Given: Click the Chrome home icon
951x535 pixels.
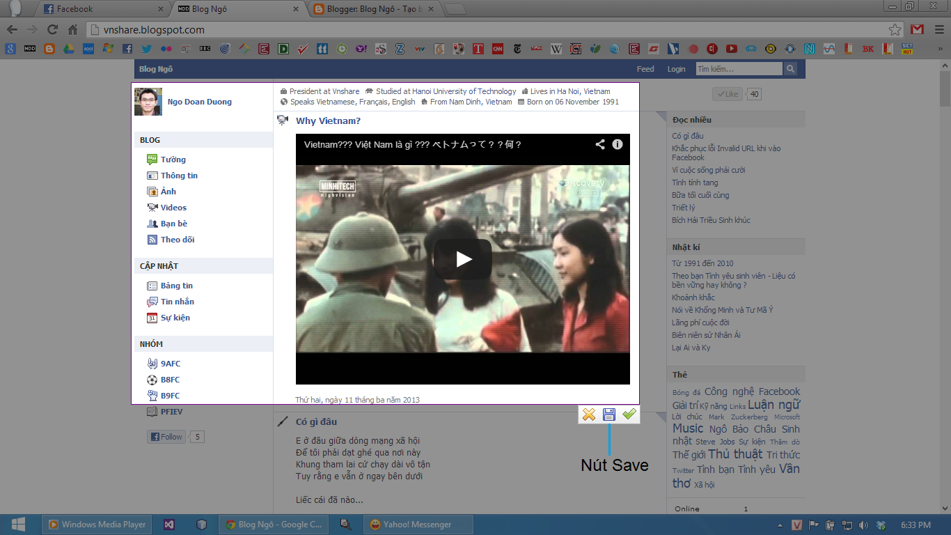Looking at the screenshot, I should point(72,29).
